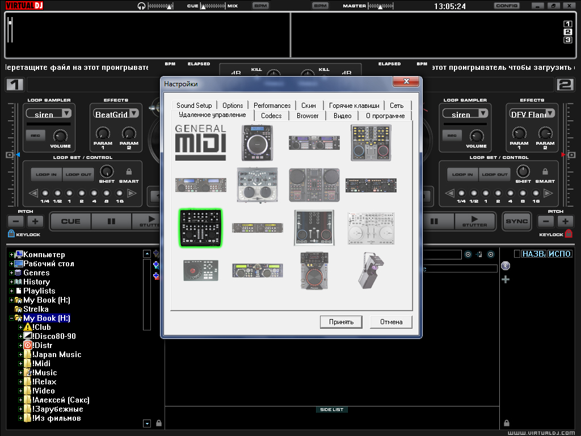The image size is (581, 436).
Task: Click the padlock at side list bottom
Action: pos(507,423)
